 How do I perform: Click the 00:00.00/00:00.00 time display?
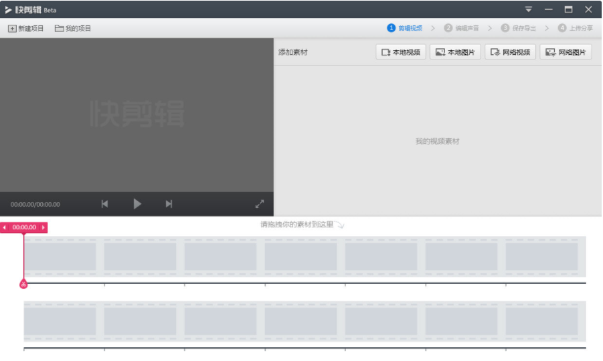[x=35, y=205]
